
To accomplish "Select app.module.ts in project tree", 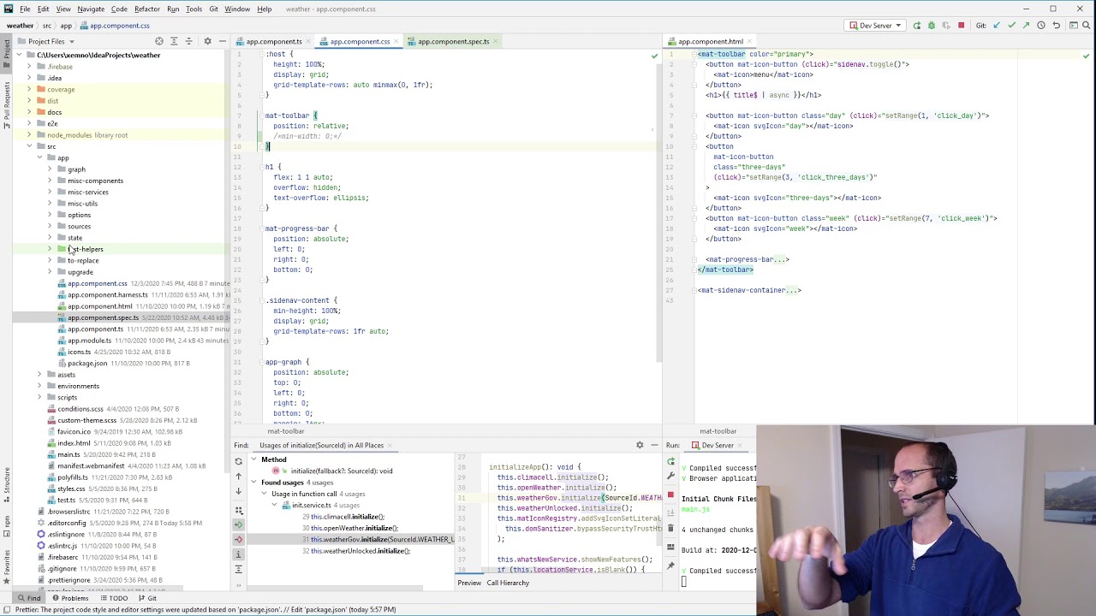I will pos(89,341).
